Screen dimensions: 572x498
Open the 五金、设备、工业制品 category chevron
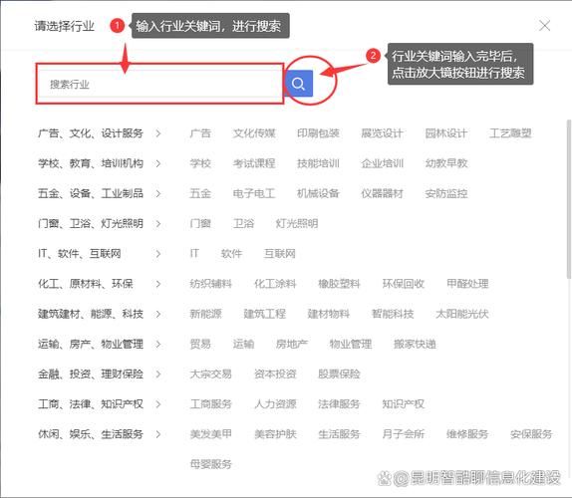158,193
